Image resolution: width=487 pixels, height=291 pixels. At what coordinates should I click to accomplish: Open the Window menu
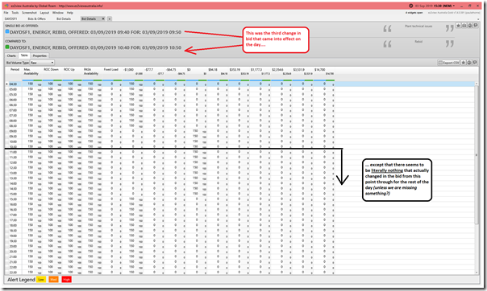point(58,13)
